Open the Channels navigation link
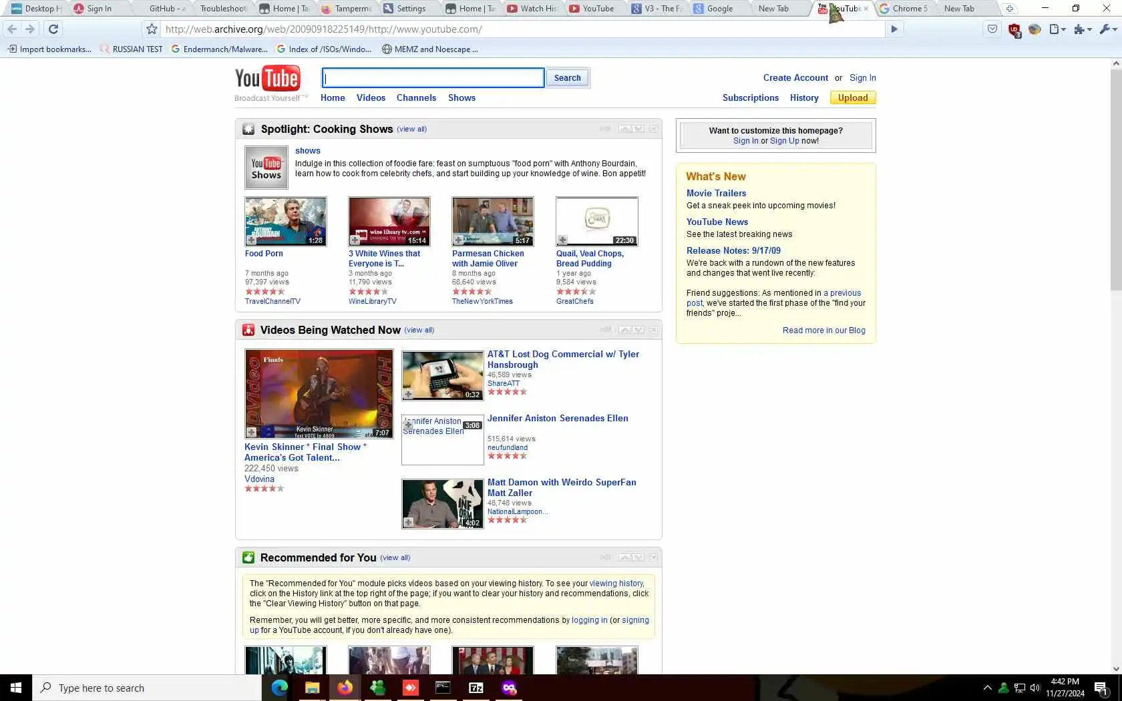Screen dimensions: 1122x701 (x=416, y=97)
